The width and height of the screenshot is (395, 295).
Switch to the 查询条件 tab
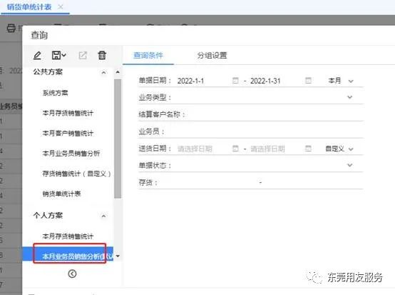(148, 55)
